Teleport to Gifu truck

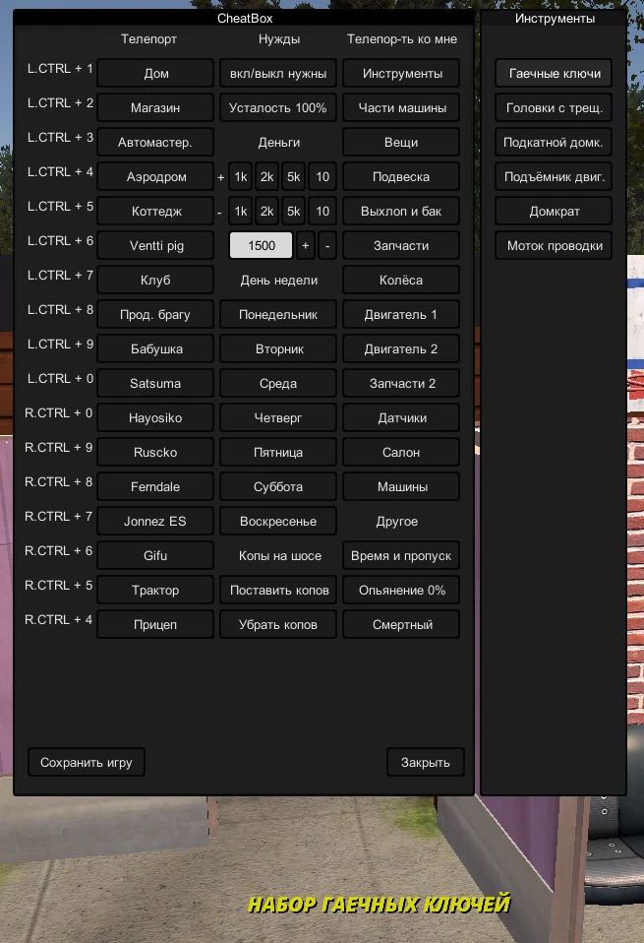click(155, 555)
